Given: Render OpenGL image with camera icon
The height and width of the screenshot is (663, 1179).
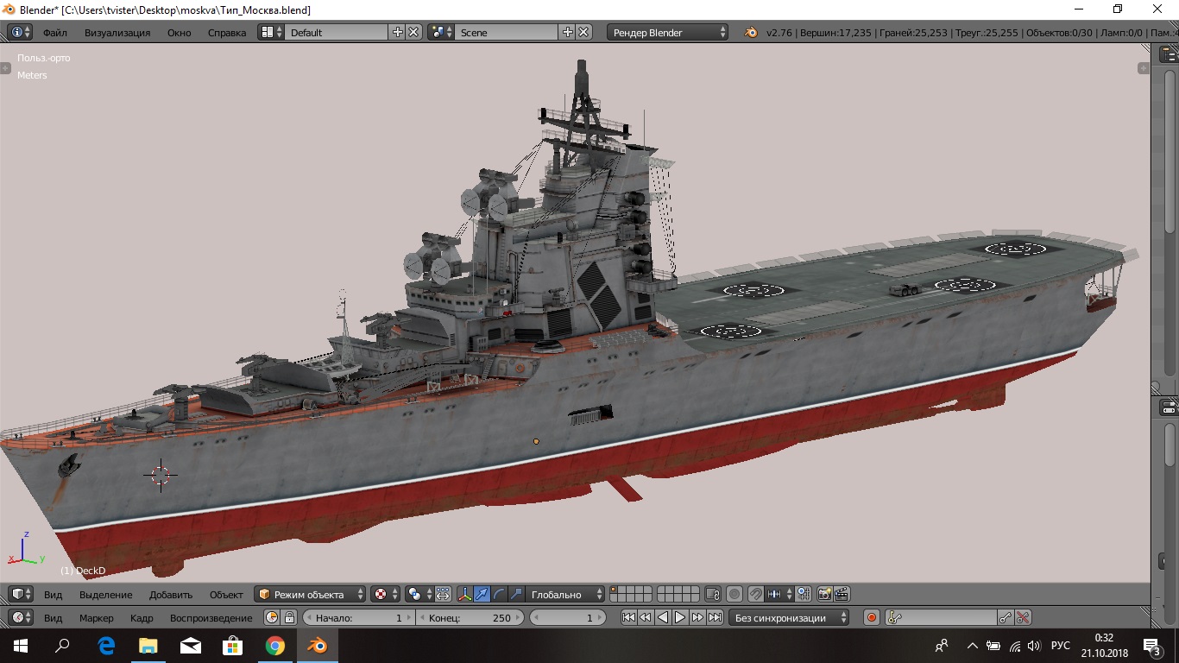Looking at the screenshot, I should (x=824, y=595).
